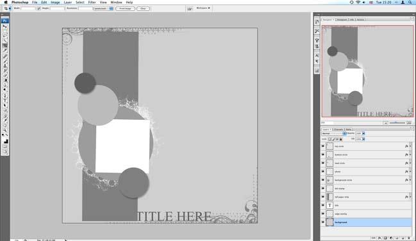Open the File menu
Screen dimensions: 416x241
pyautogui.click(x=35, y=3)
